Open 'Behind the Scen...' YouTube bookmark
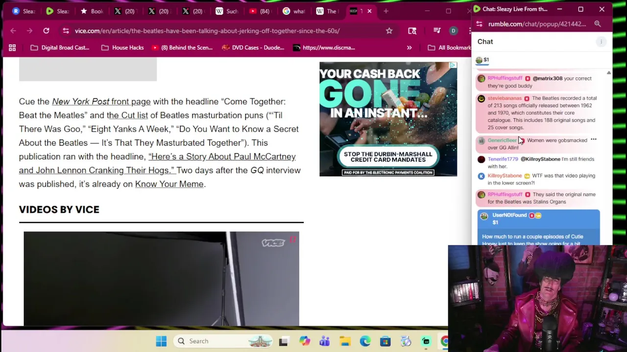Image resolution: width=627 pixels, height=352 pixels. [182, 47]
